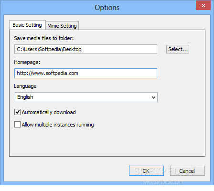Confirm settings with OK

146,171
